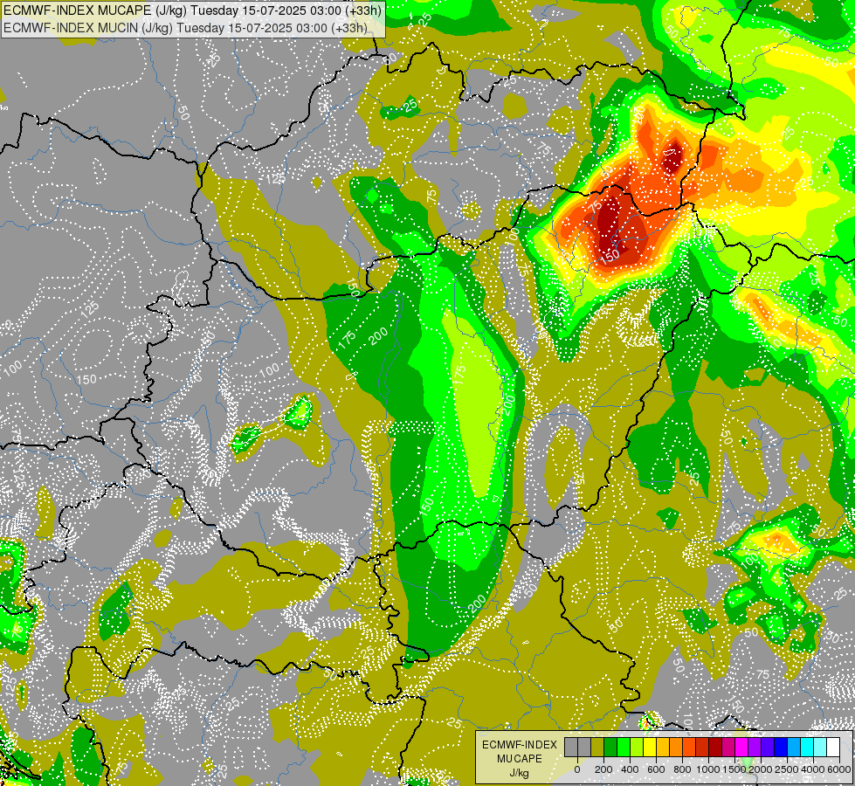Viewport: 855px width, 786px height.
Task: Pick the pure blue legend swatch
Action: click(x=782, y=747)
